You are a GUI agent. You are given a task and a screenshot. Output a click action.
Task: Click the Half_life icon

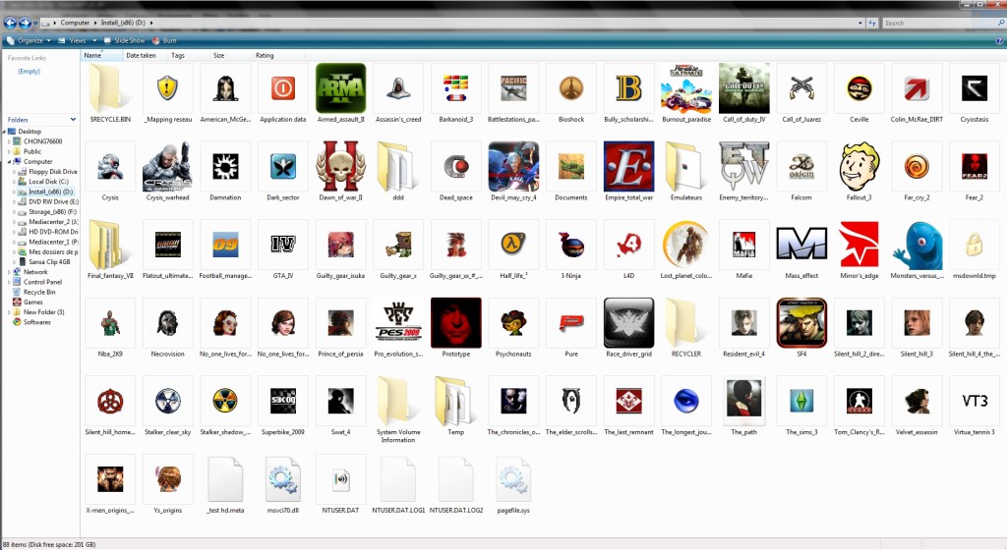click(513, 245)
